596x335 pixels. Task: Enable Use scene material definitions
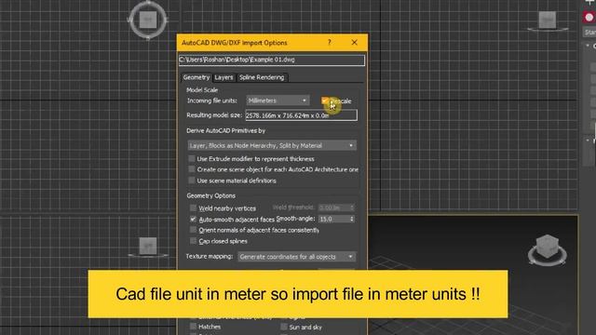tap(192, 181)
